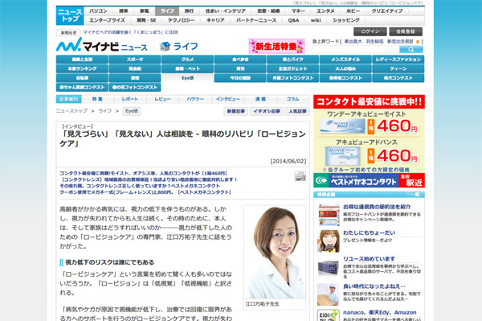Open the Q&A menu item
482x321 pixels.
293,20
